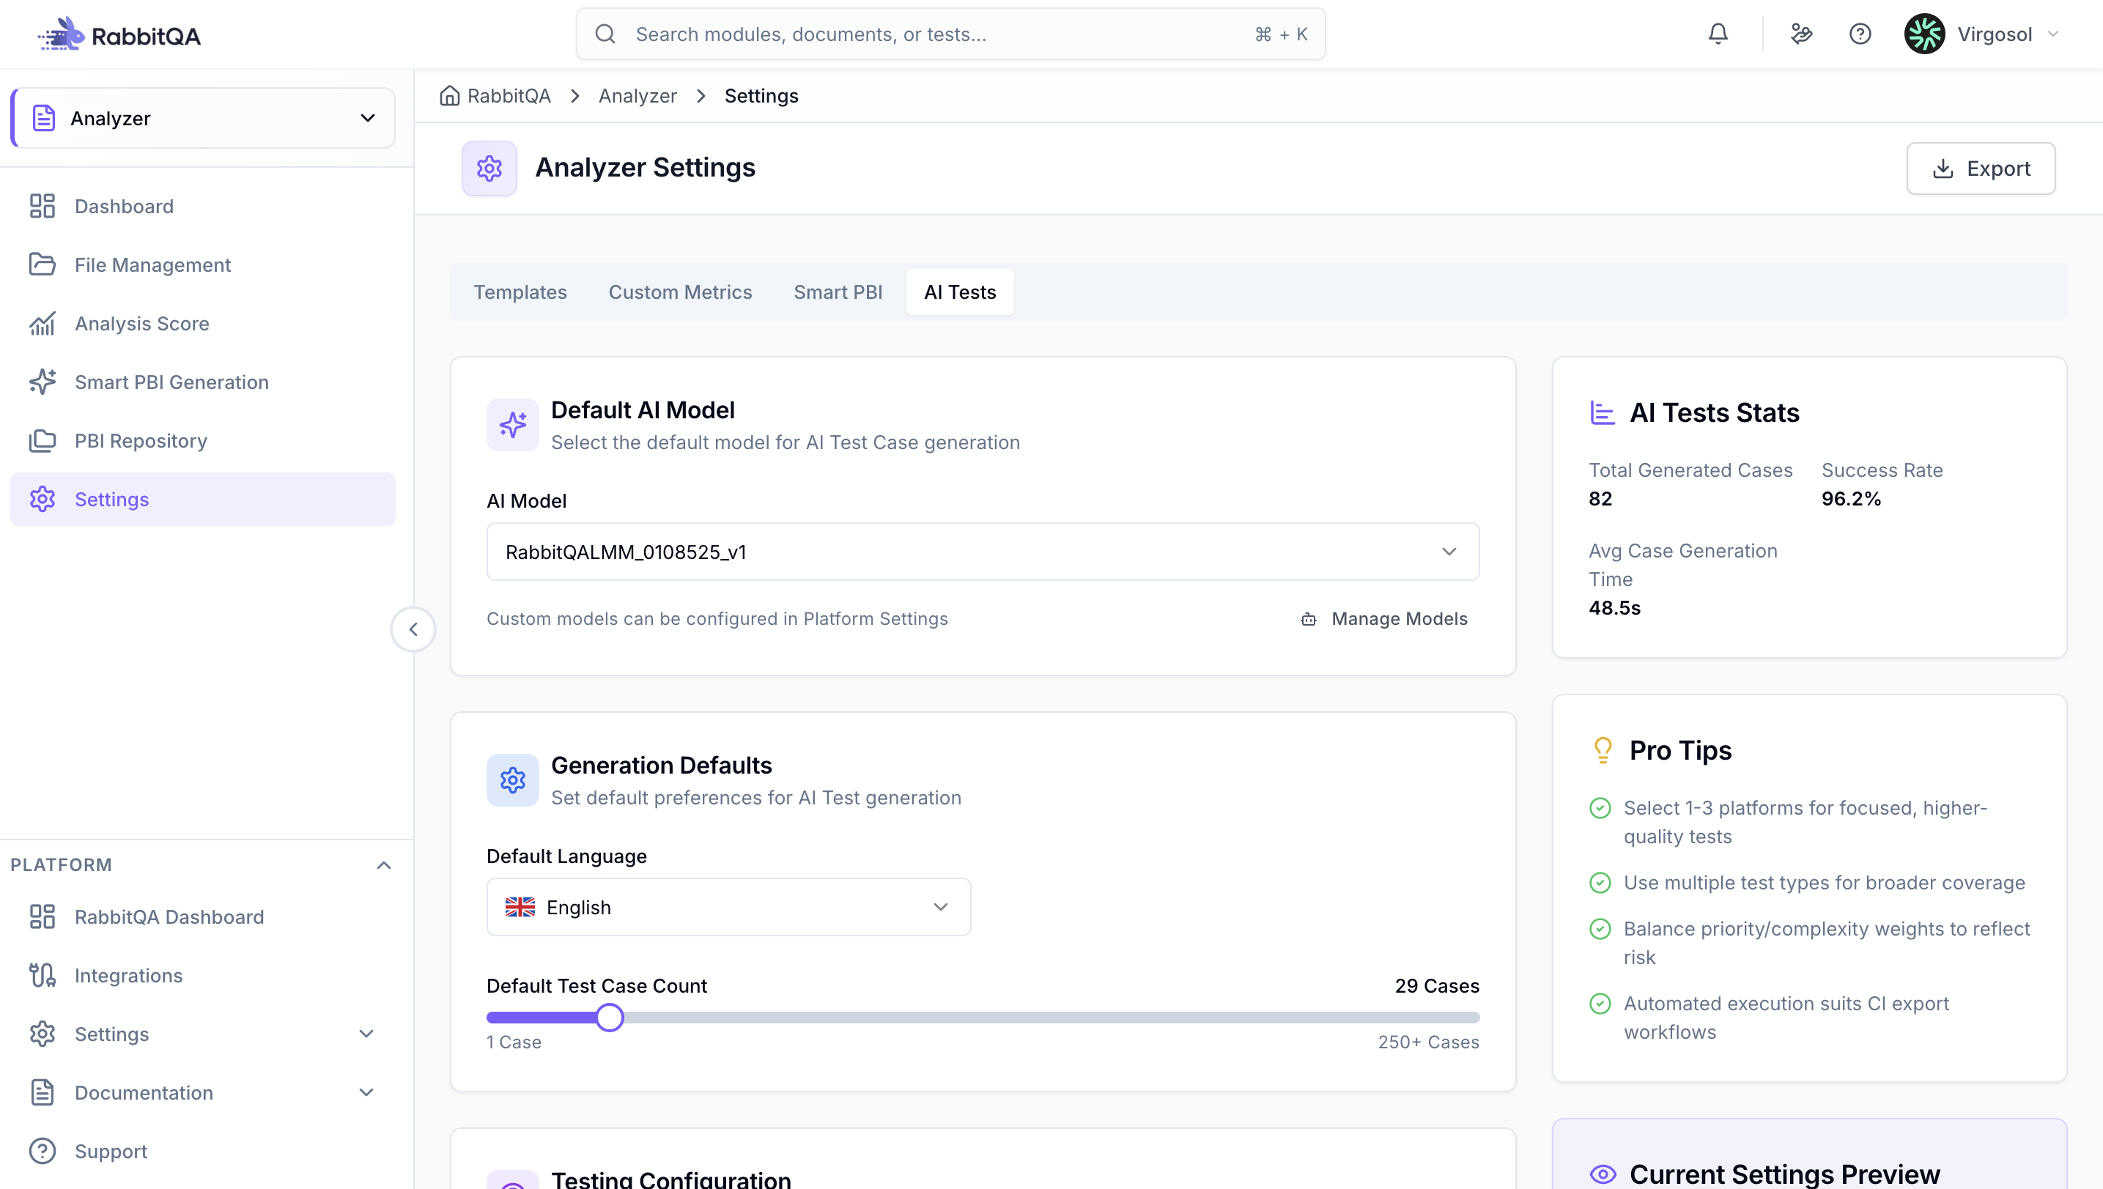2103x1189 pixels.
Task: Open Dashboard from the sidebar
Action: pos(202,206)
